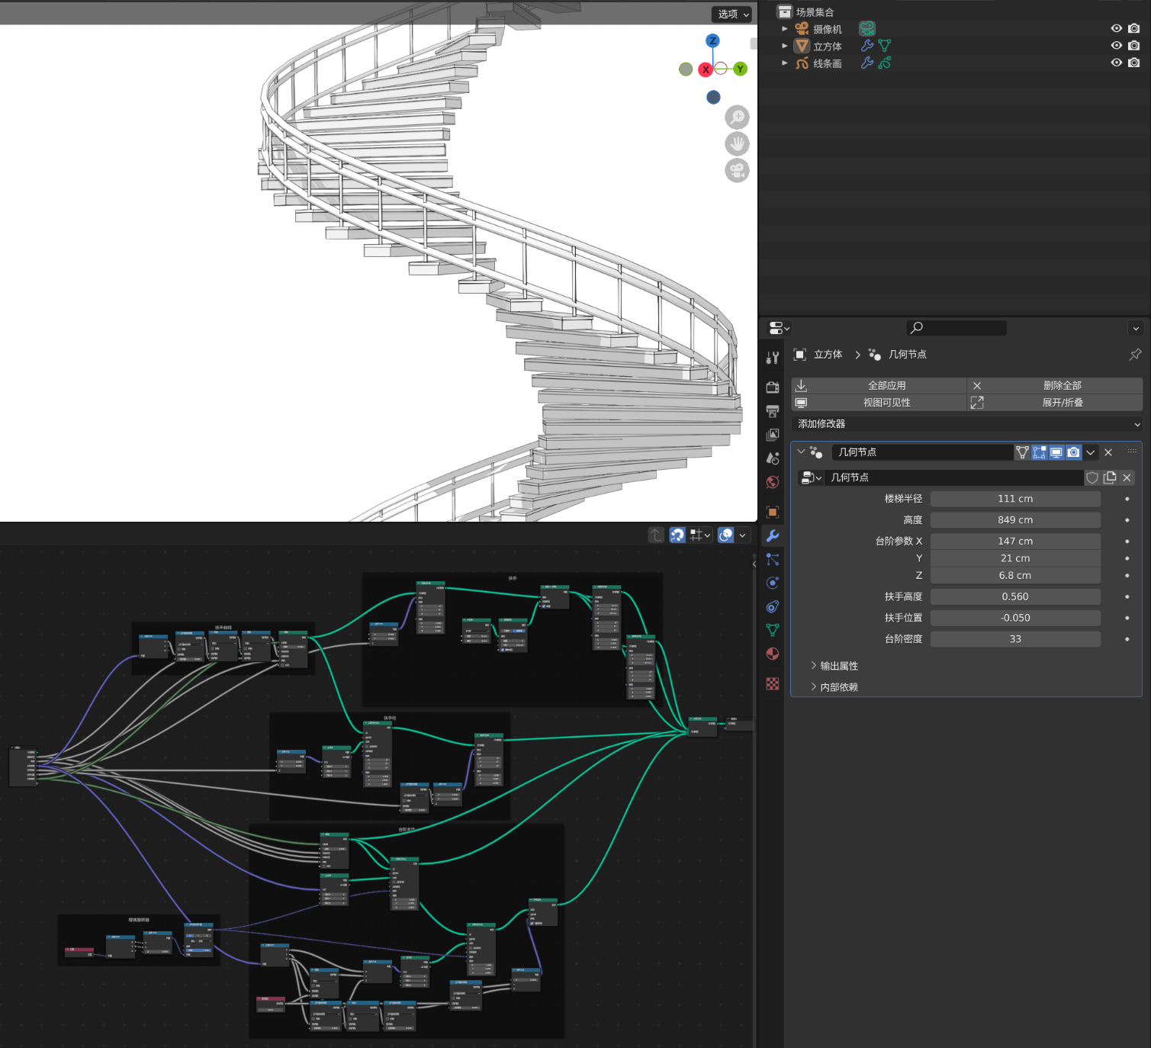Open the Output properties tab

(773, 411)
